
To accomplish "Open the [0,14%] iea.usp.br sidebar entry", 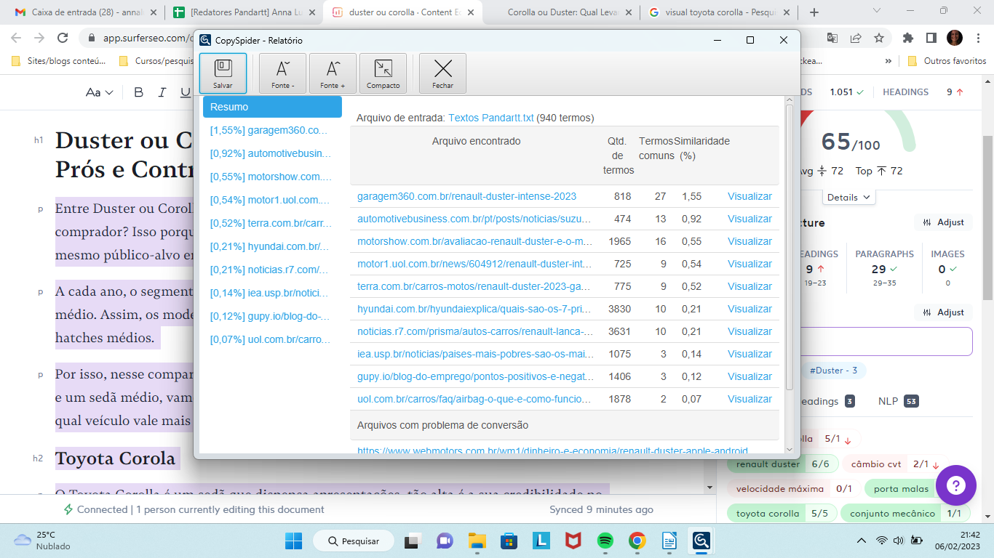I will click(269, 293).
